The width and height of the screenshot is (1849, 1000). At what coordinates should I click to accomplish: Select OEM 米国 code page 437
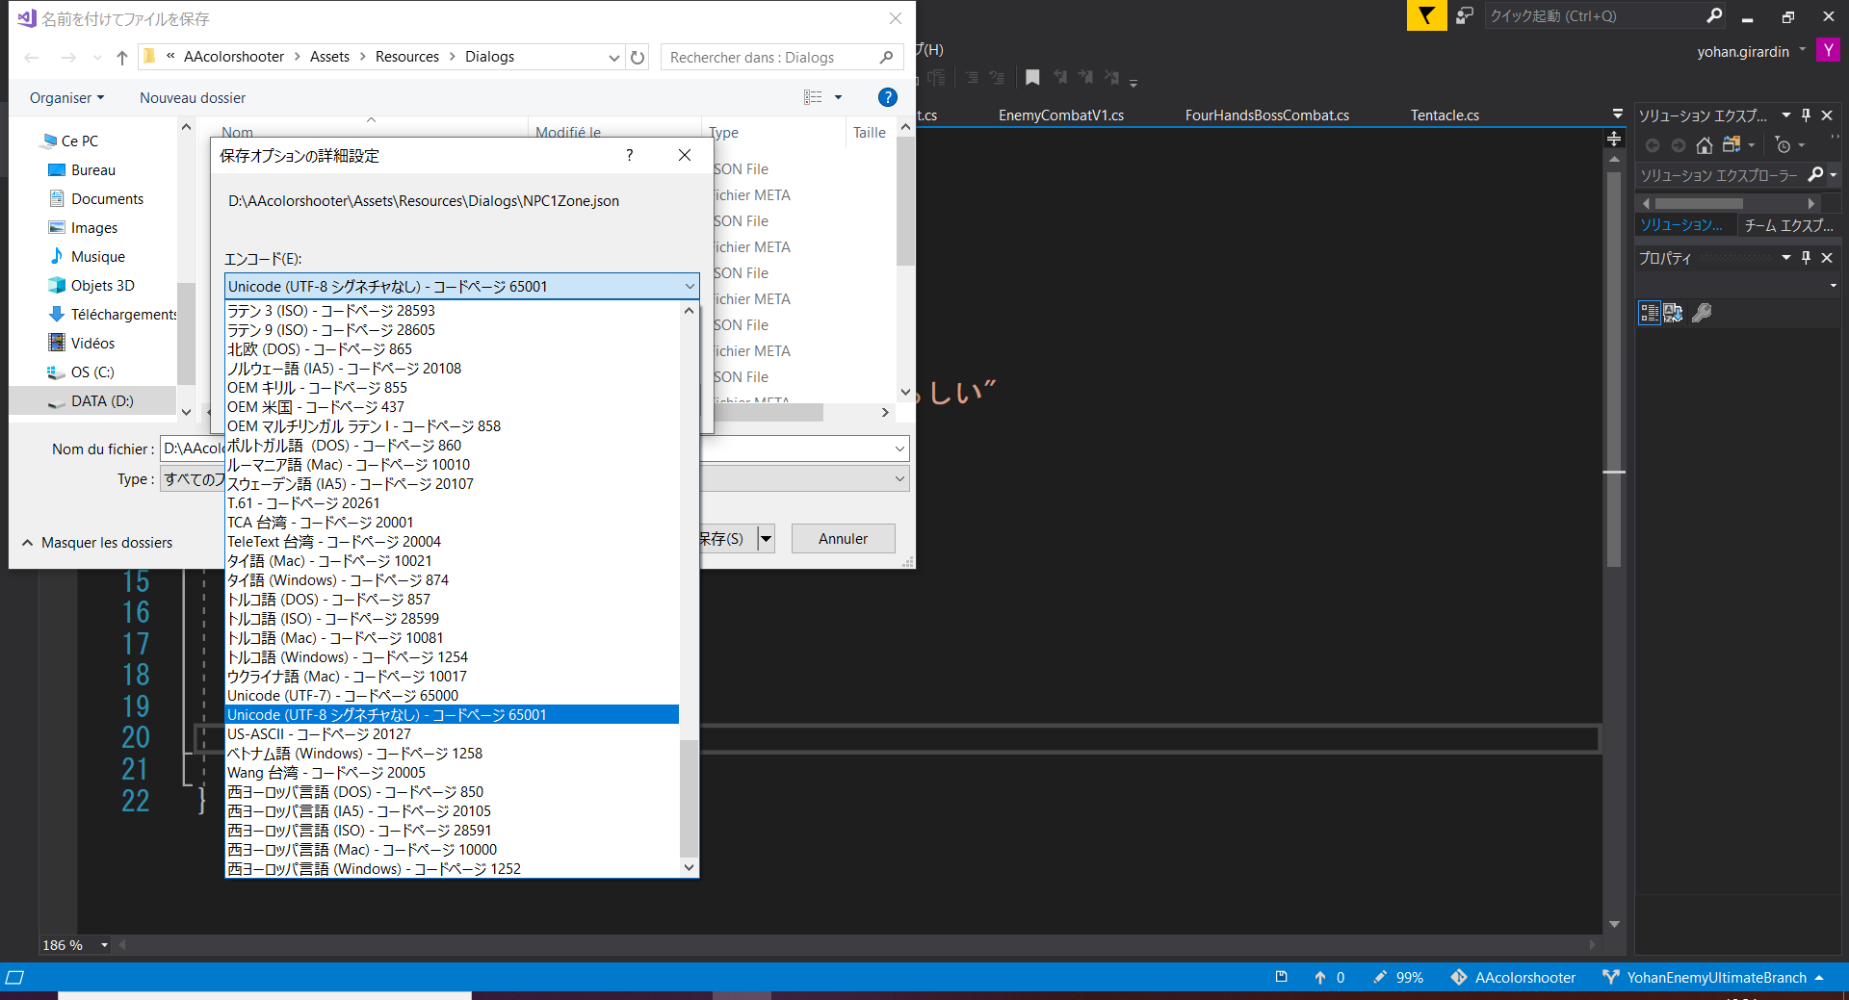coord(452,406)
